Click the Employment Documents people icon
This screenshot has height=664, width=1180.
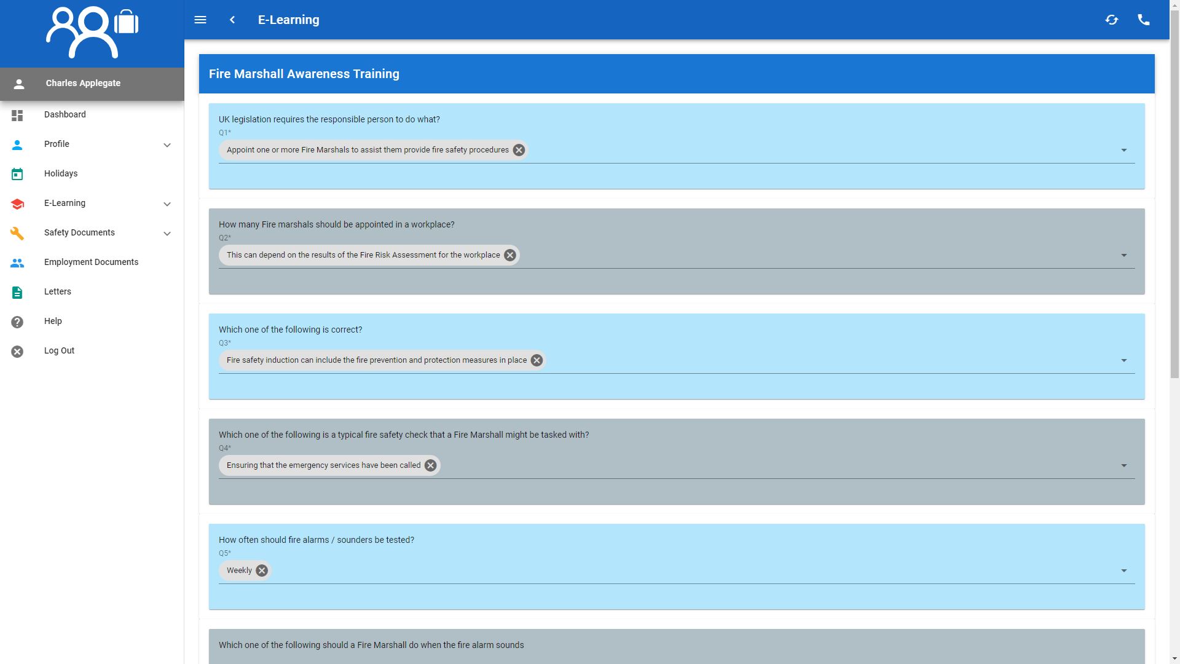tap(17, 263)
